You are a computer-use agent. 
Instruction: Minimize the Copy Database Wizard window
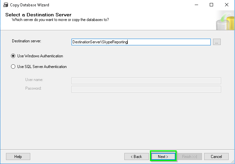pos(196,5)
